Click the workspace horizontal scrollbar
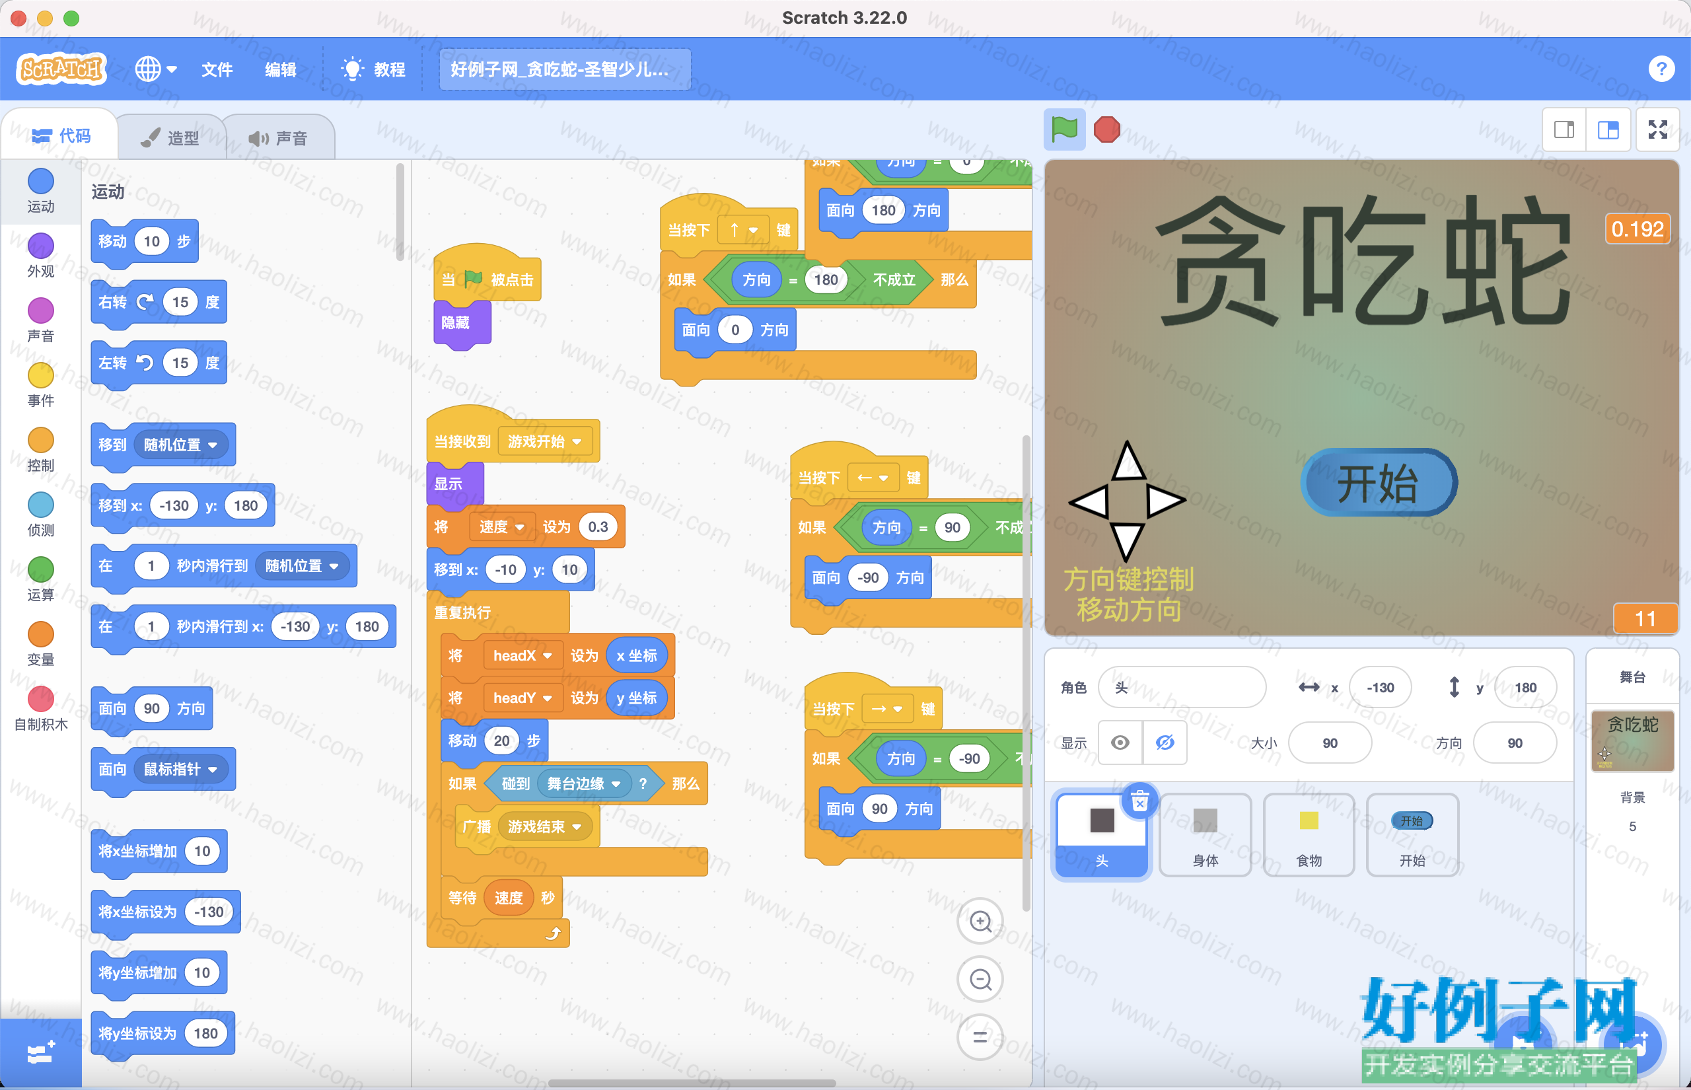Image resolution: width=1691 pixels, height=1090 pixels. pyautogui.click(x=692, y=1082)
